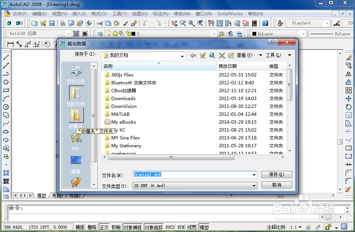Sort files by 修改日期 column header

tap(241, 66)
